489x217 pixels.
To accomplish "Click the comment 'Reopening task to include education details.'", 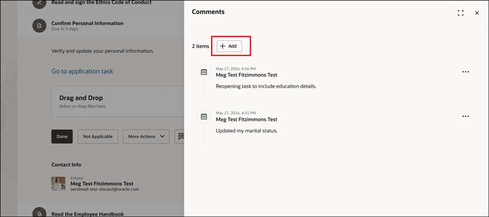I will click(266, 86).
